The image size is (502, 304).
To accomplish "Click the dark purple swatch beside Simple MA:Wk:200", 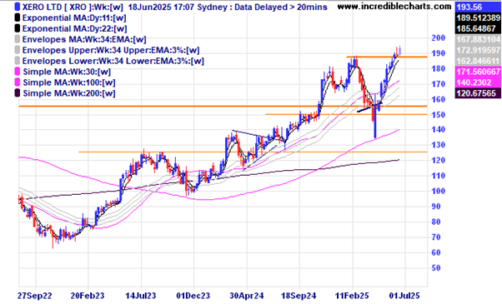I will 18,93.
